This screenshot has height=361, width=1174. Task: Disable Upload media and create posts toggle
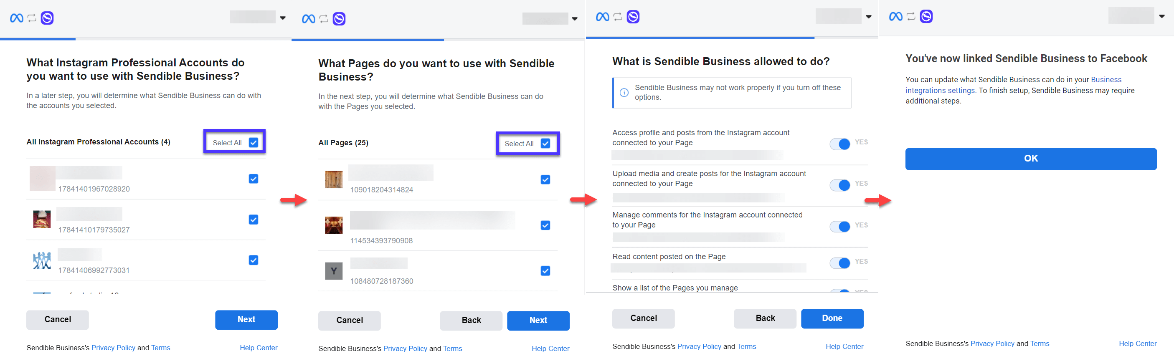pyautogui.click(x=839, y=185)
